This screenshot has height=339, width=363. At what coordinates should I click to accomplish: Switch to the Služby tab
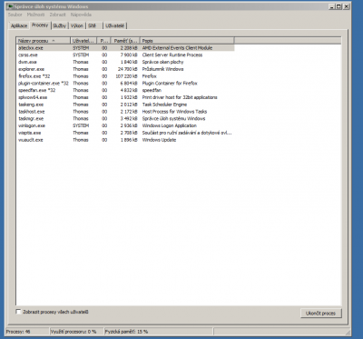pyautogui.click(x=59, y=26)
